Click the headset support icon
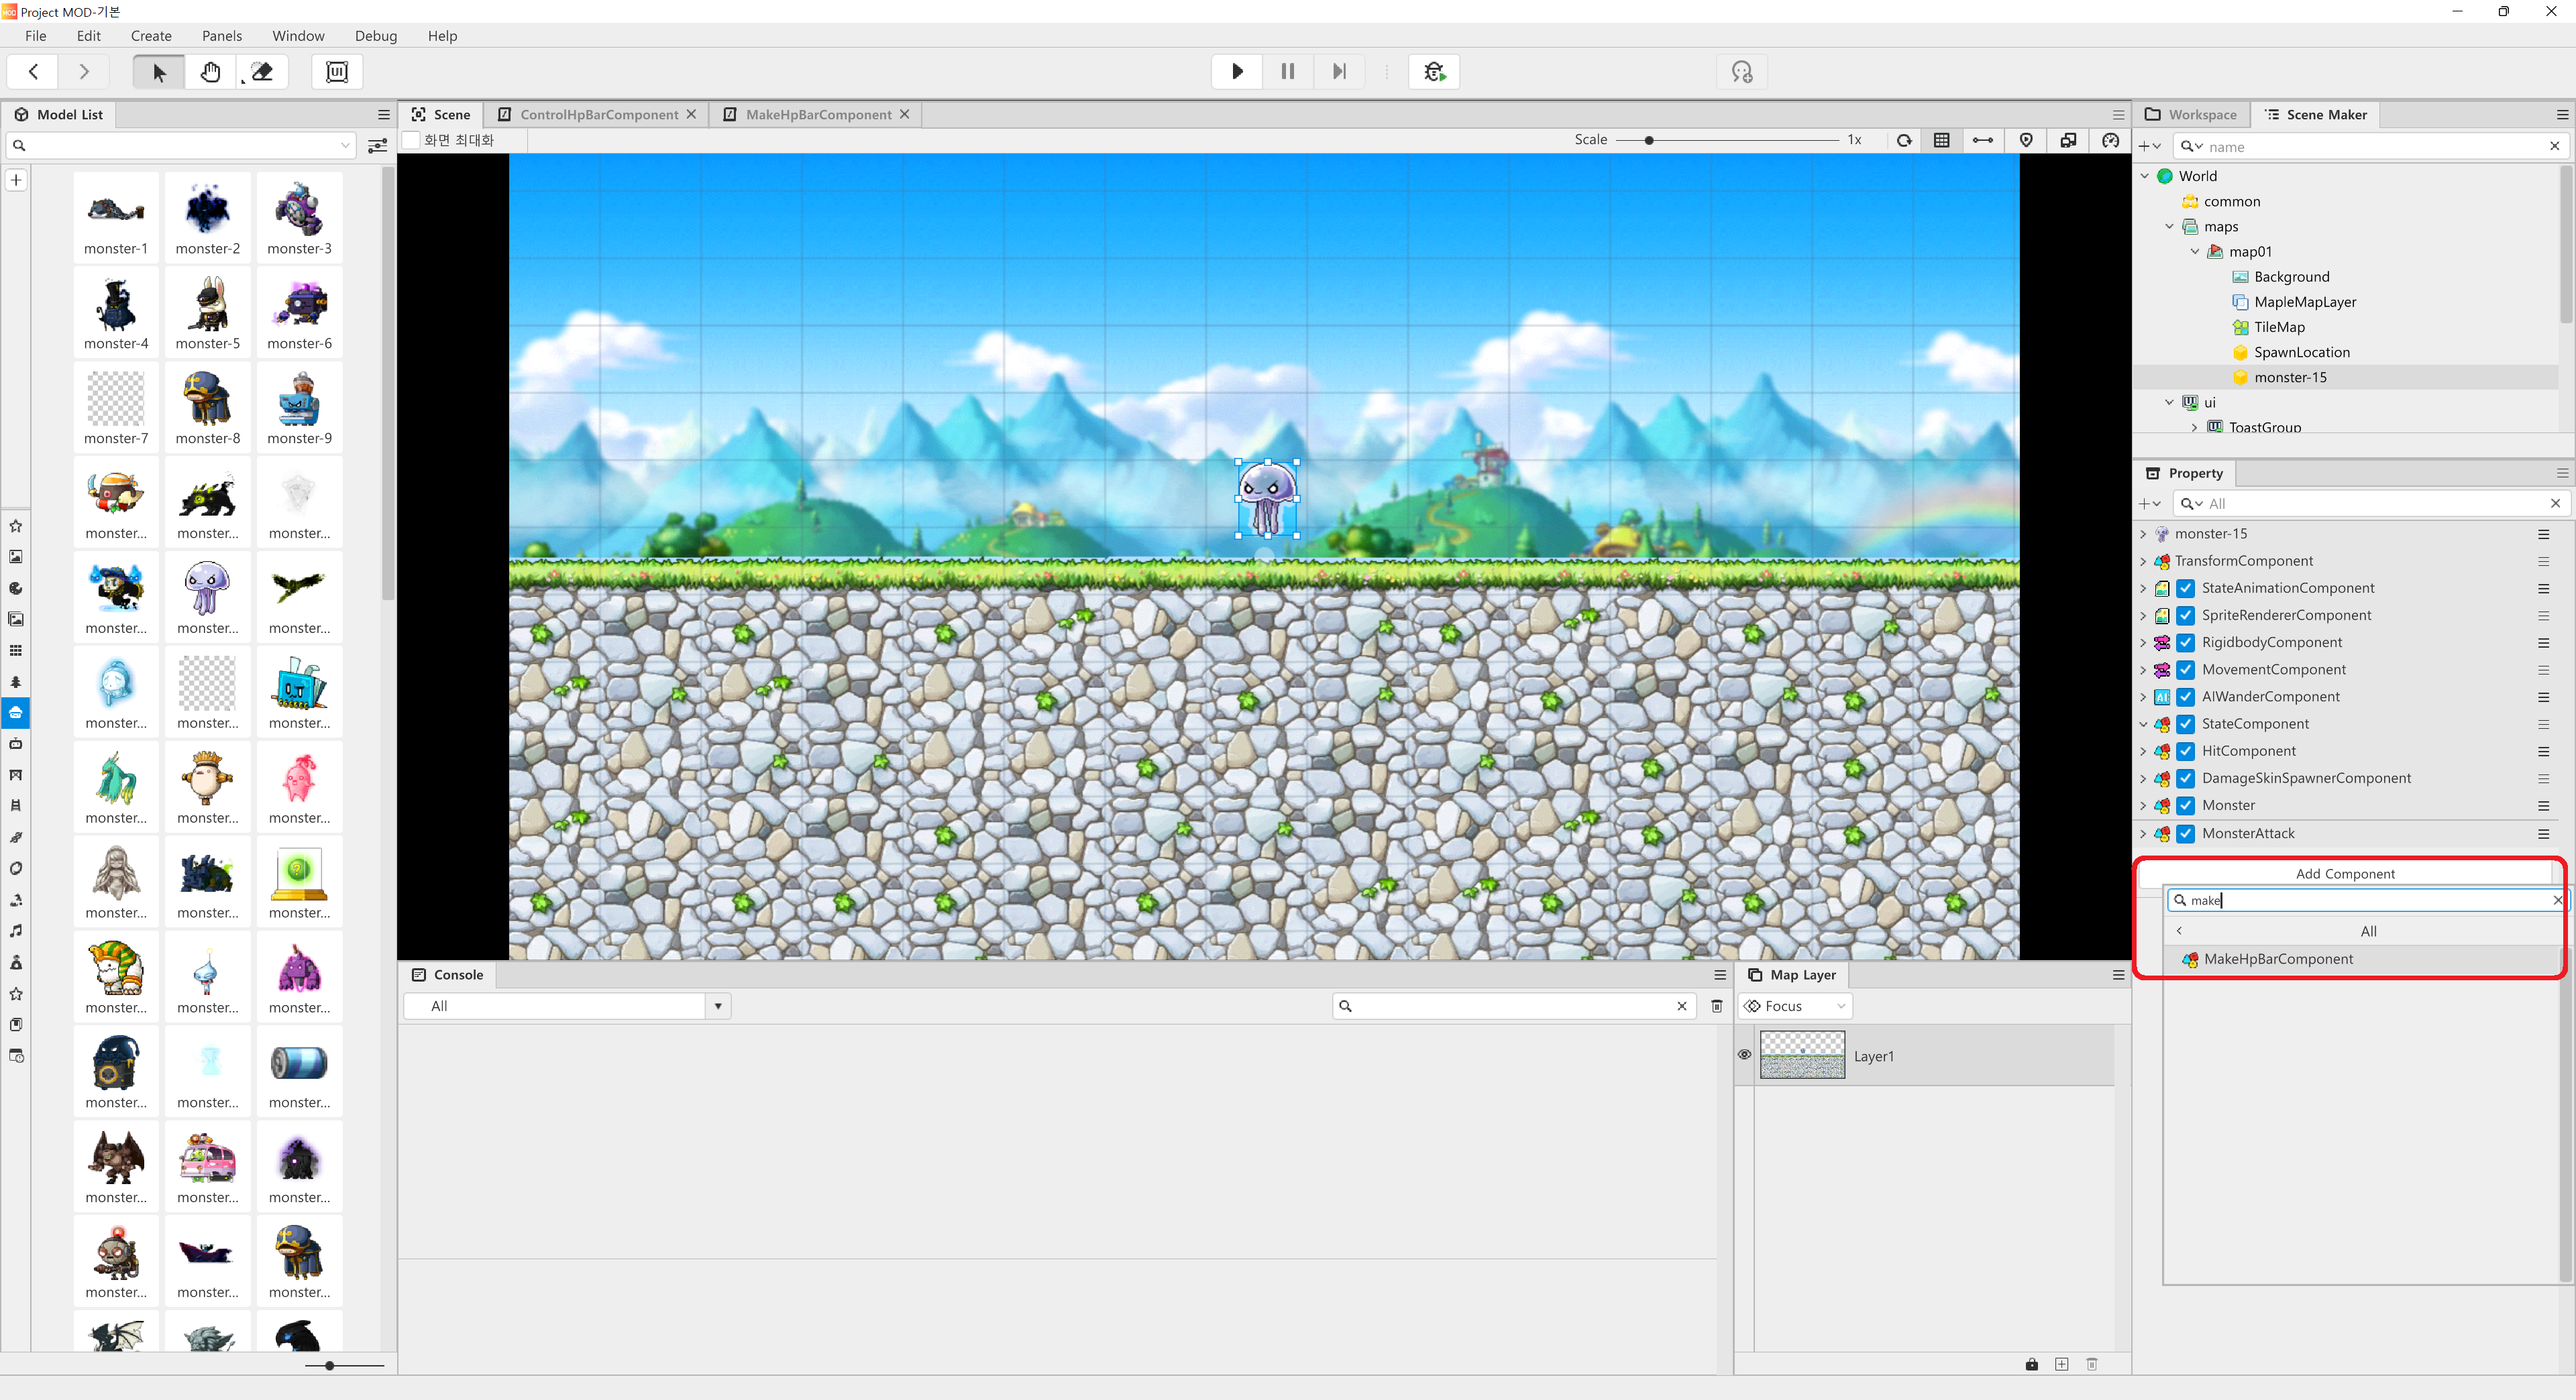Viewport: 2576px width, 1400px height. 1742,72
